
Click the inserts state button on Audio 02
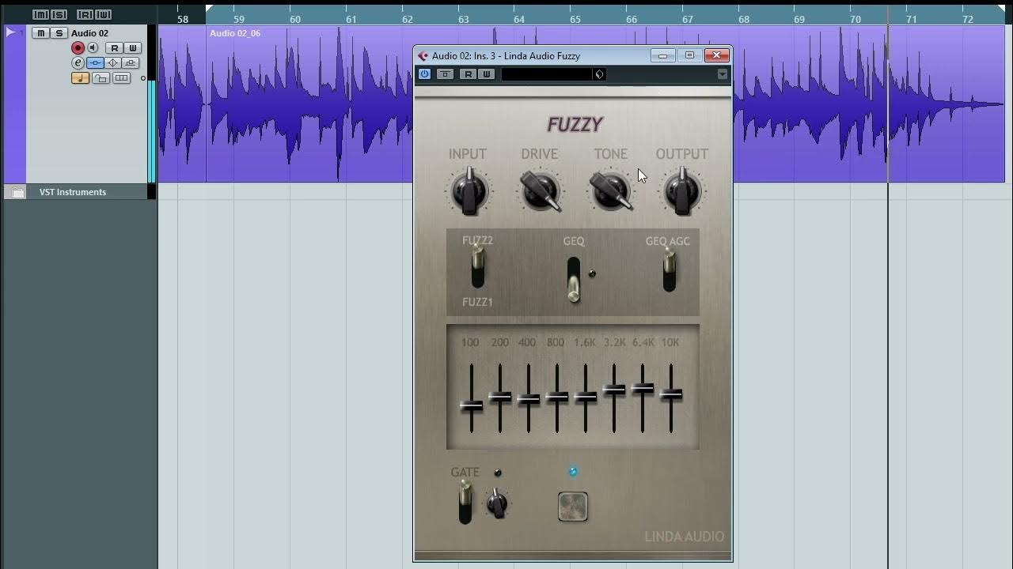95,63
